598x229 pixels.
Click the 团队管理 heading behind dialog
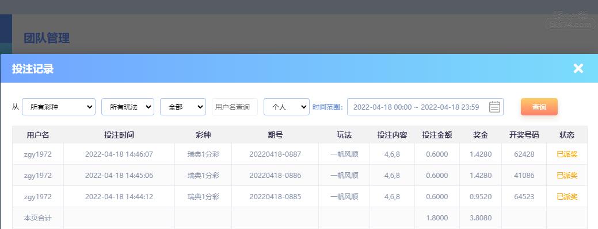point(47,38)
